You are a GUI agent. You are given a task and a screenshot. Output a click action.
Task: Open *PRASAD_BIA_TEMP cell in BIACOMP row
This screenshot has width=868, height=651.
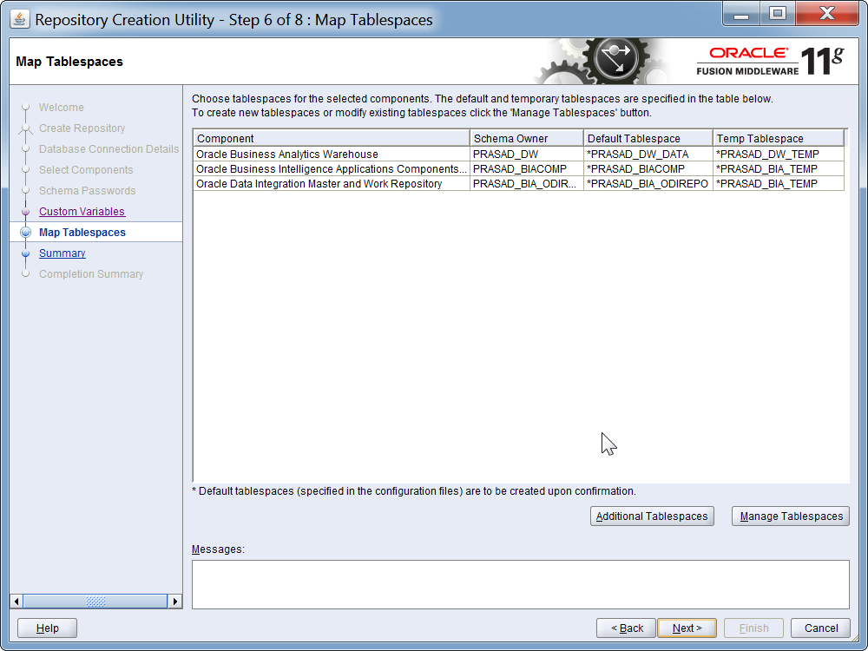pos(779,169)
